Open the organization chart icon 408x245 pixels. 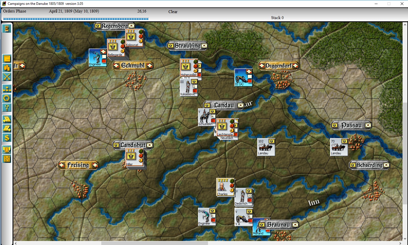(x=7, y=89)
